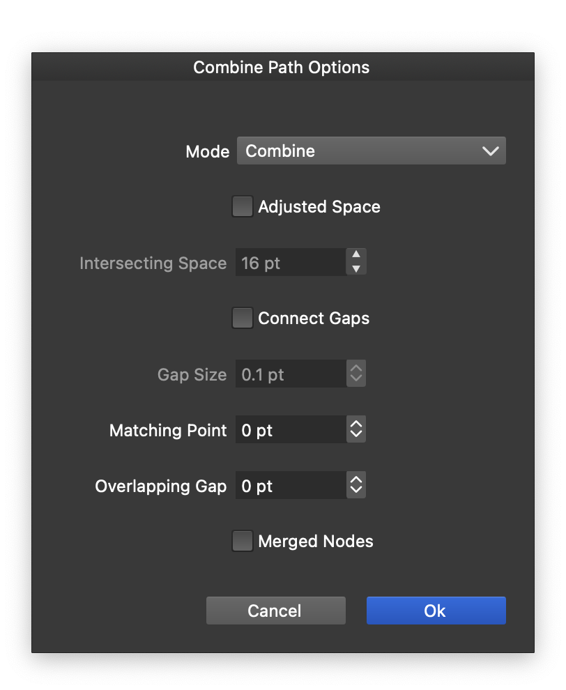Image resolution: width=566 pixels, height=690 pixels.
Task: Raise Overlapping Gap with the stepper up arrow
Action: (x=356, y=480)
